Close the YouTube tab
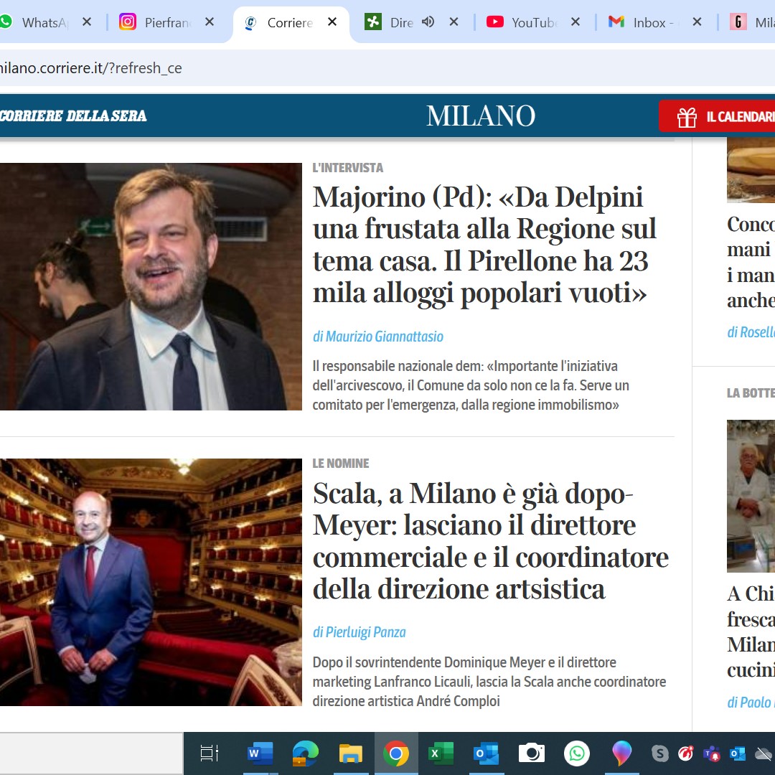Viewport: 775px width, 775px height. point(576,22)
